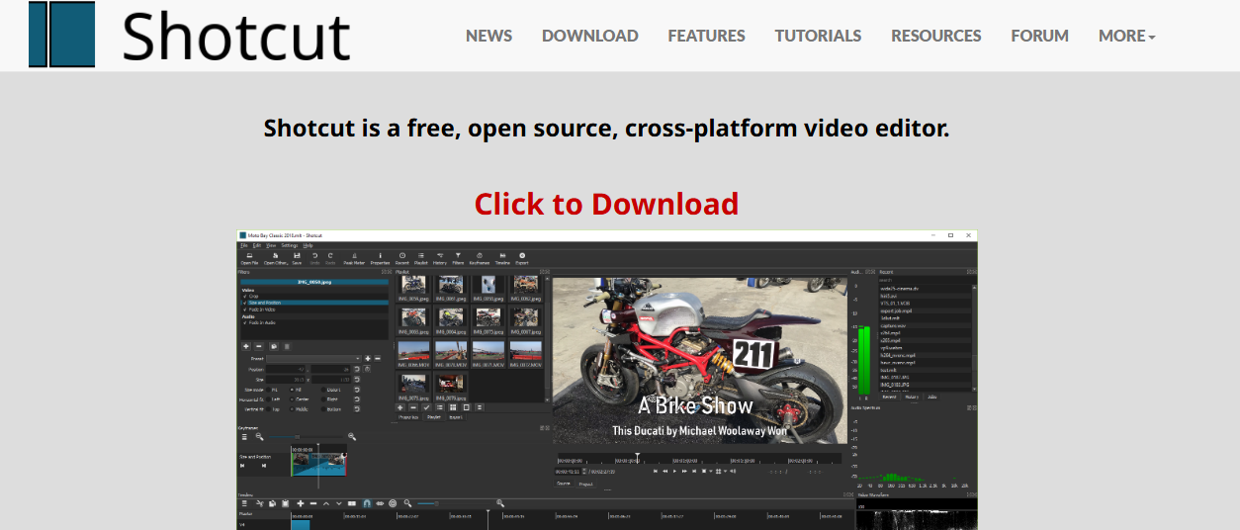The image size is (1240, 530).
Task: Open the Settings menu in the screenshot
Action: point(290,245)
